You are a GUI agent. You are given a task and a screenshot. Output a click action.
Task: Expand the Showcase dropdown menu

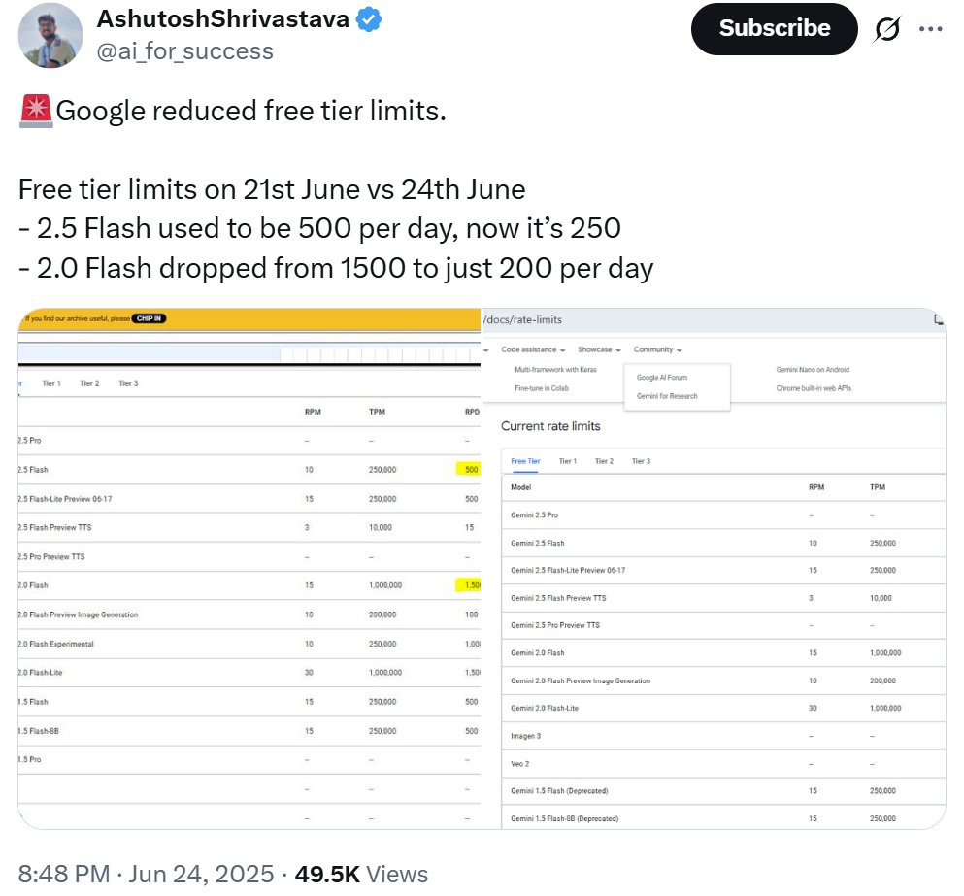(x=599, y=349)
